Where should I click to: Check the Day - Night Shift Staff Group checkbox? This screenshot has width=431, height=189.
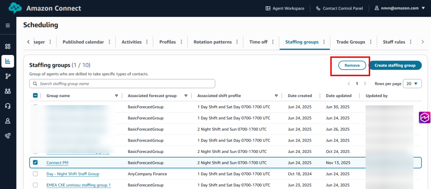pos(35,174)
